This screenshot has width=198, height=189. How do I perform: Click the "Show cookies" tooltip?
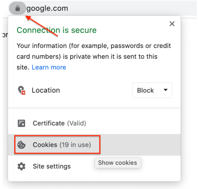point(117,163)
